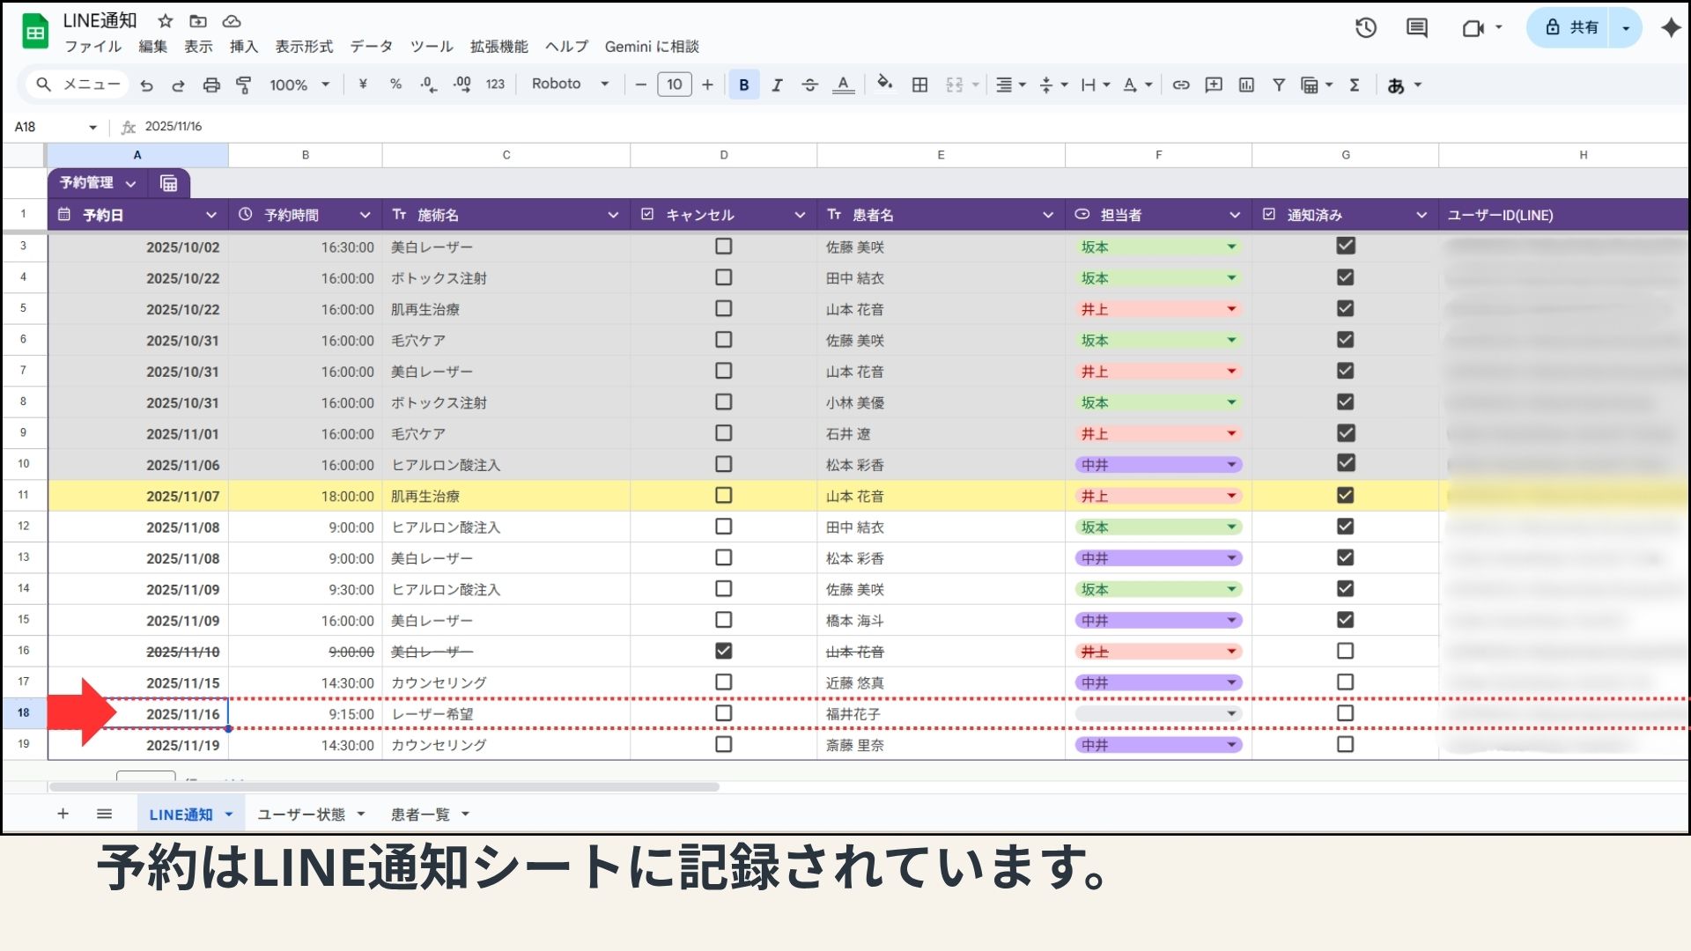Open the borders tool
The image size is (1691, 951).
pos(919,85)
